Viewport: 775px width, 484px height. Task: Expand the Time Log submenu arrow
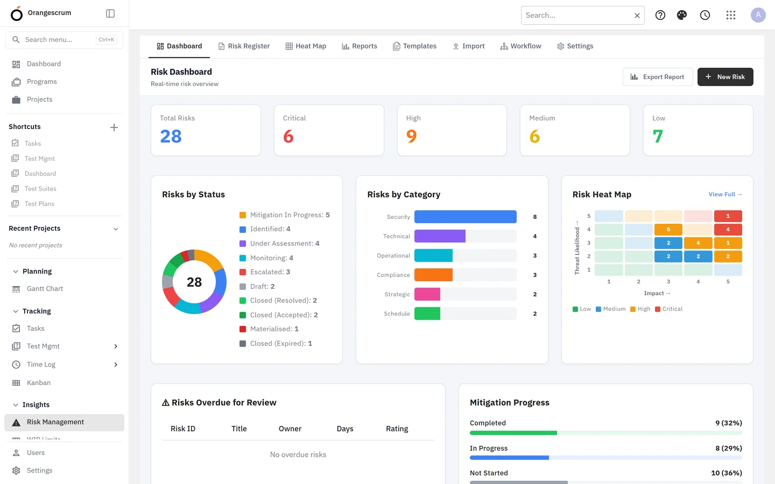(116, 365)
